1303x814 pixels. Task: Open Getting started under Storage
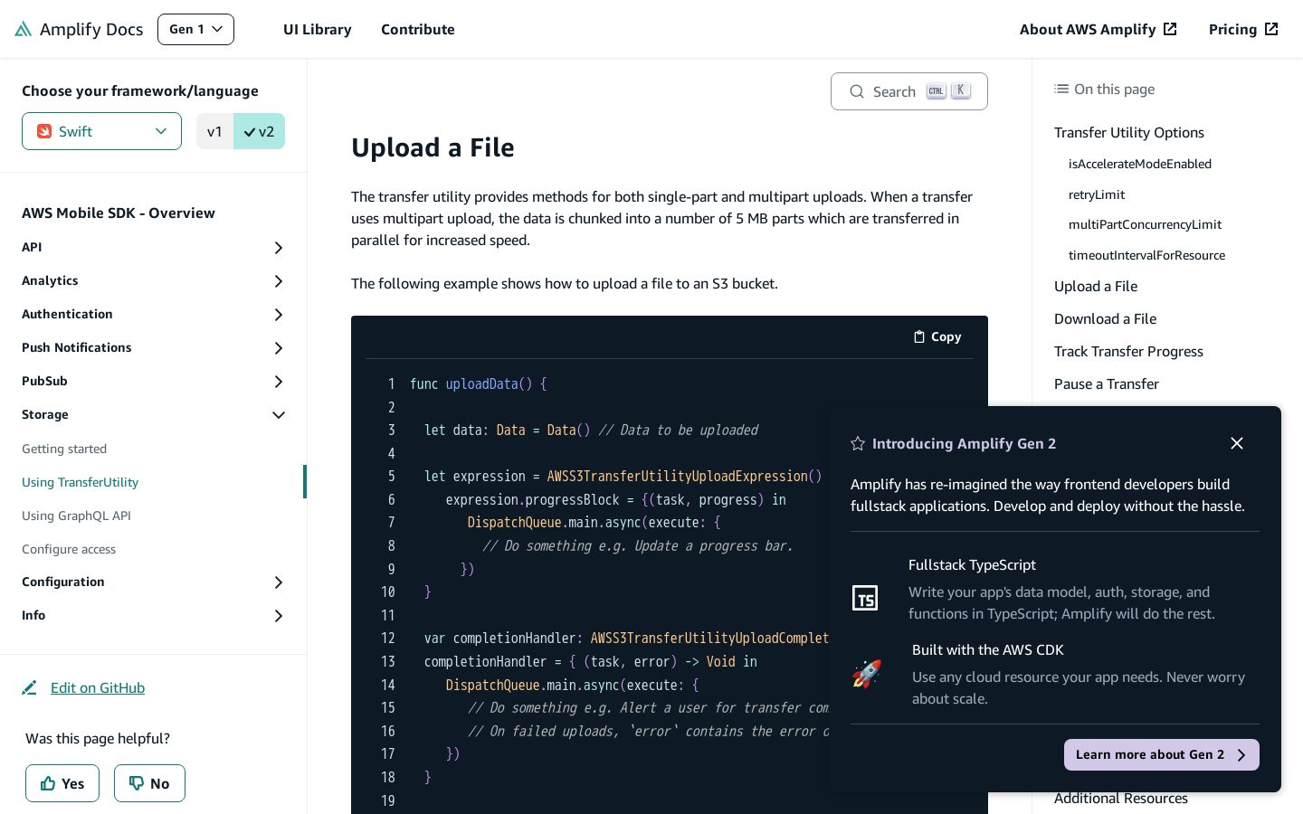64,449
